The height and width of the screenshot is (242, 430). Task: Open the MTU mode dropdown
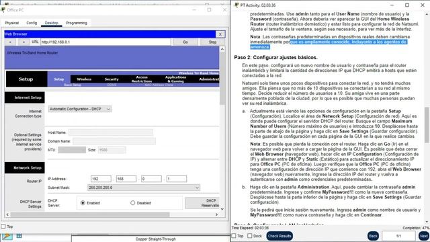tap(72, 150)
